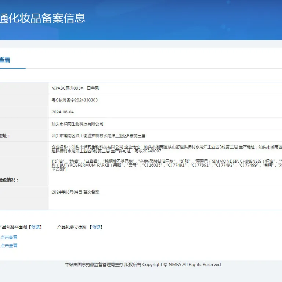Image resolution: width=282 pixels, height=282 pixels.
Task: Click 产品包装平面图 label
Action: pos(14,227)
